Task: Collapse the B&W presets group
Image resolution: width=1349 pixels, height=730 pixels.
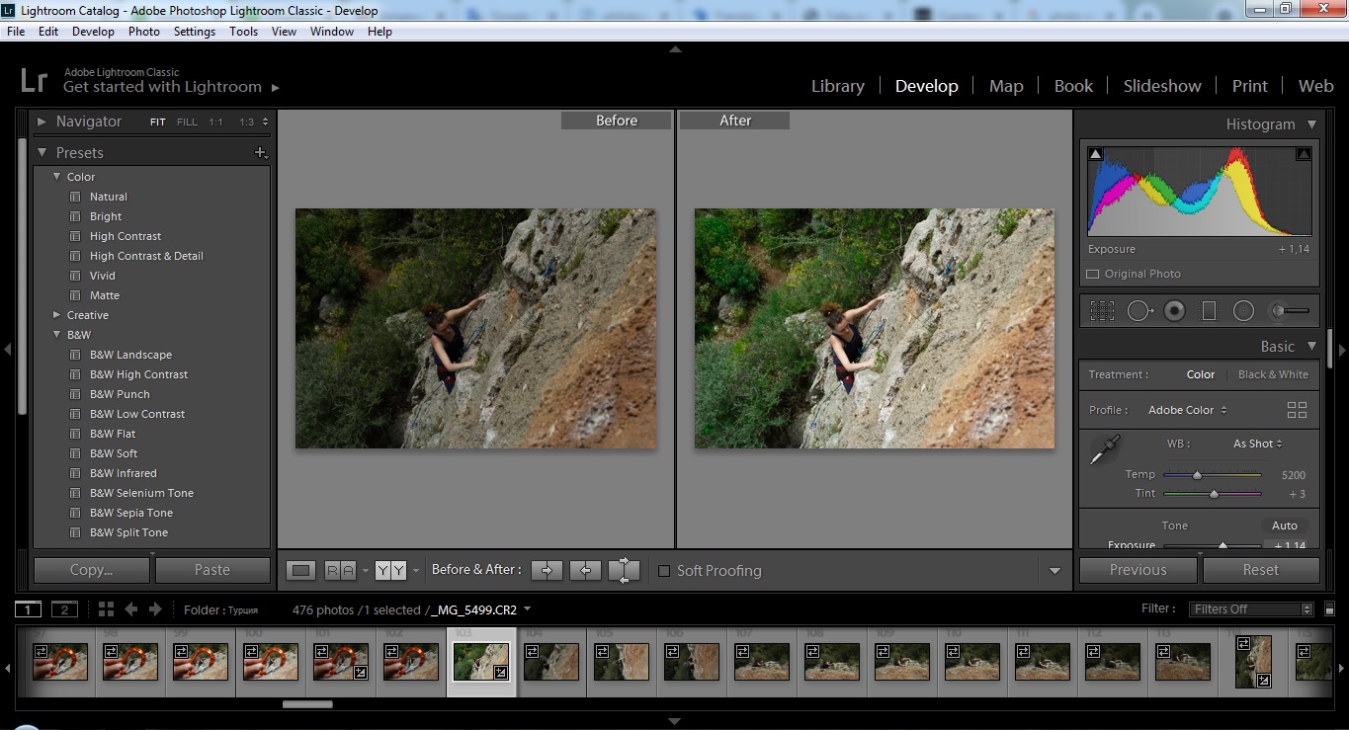Action: pos(56,335)
